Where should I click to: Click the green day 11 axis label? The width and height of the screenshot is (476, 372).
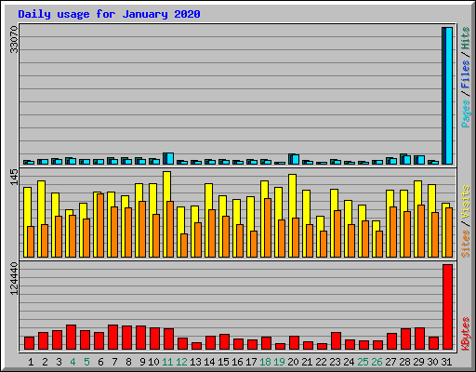pos(167,362)
